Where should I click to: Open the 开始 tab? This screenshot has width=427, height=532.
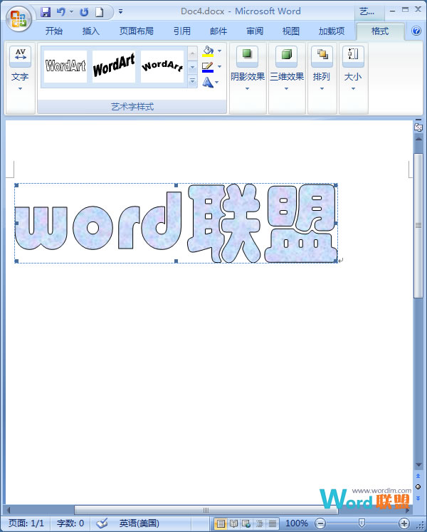click(54, 31)
